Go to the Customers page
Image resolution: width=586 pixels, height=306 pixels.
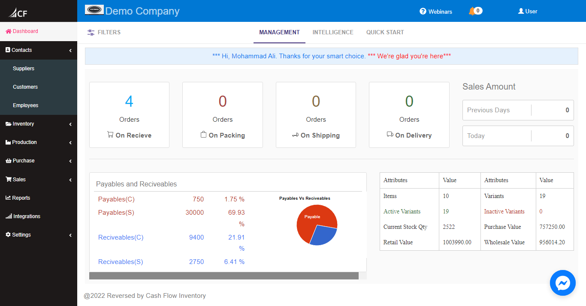pyautogui.click(x=25, y=87)
